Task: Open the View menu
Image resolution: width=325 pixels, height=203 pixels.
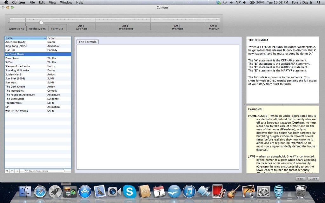Action: [x=52, y=3]
